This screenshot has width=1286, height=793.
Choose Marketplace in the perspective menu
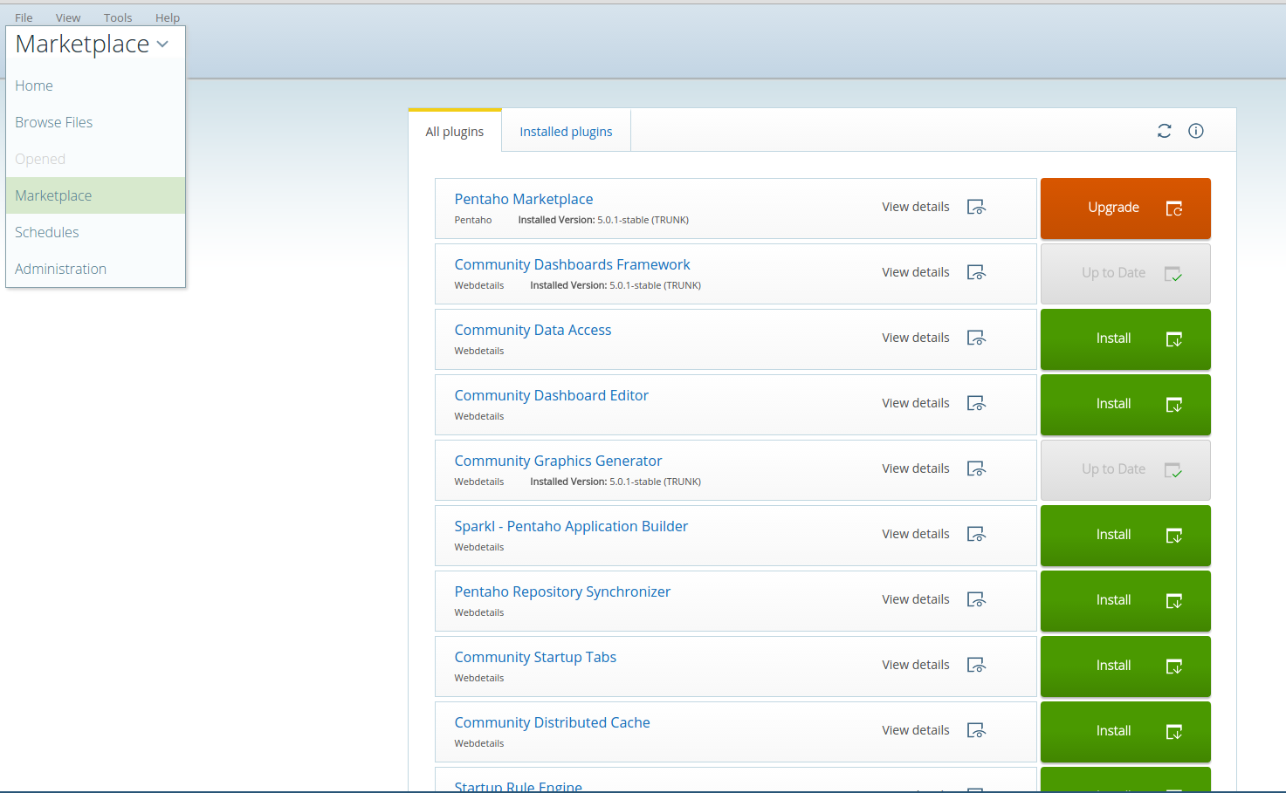click(x=95, y=195)
